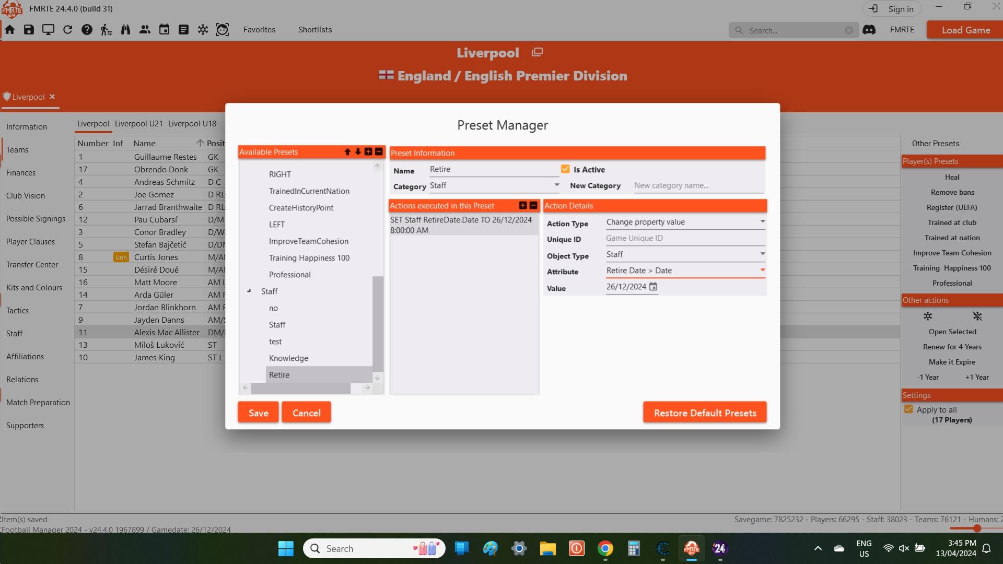This screenshot has height=564, width=1003.
Task: Click the Reload circular arrow icon
Action: pos(67,30)
